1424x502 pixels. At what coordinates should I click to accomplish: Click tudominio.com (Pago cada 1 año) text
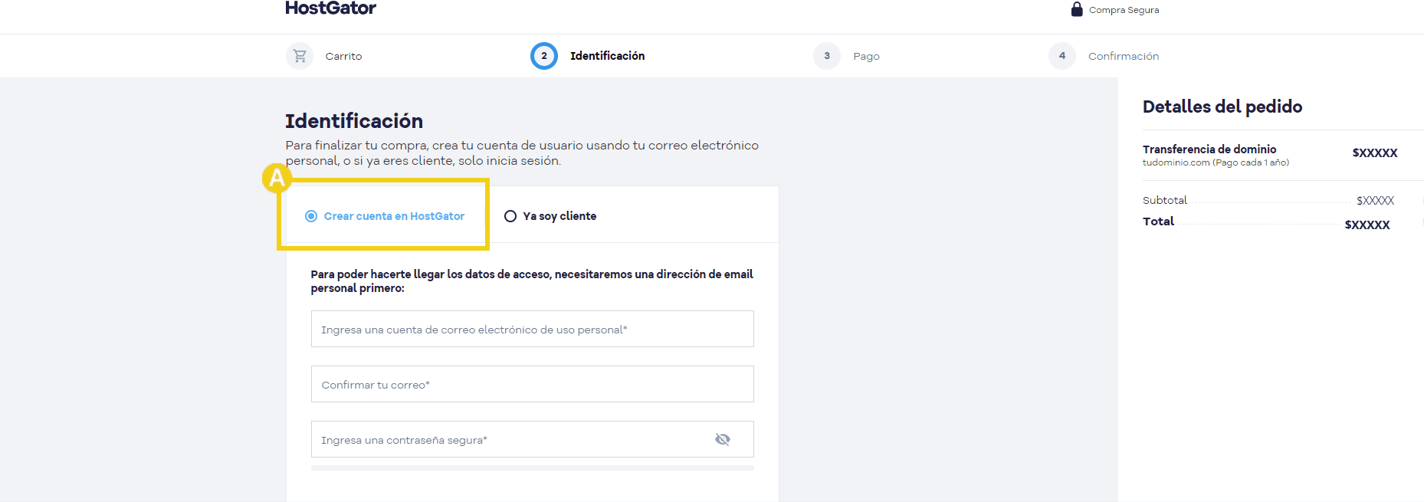pyautogui.click(x=1216, y=162)
